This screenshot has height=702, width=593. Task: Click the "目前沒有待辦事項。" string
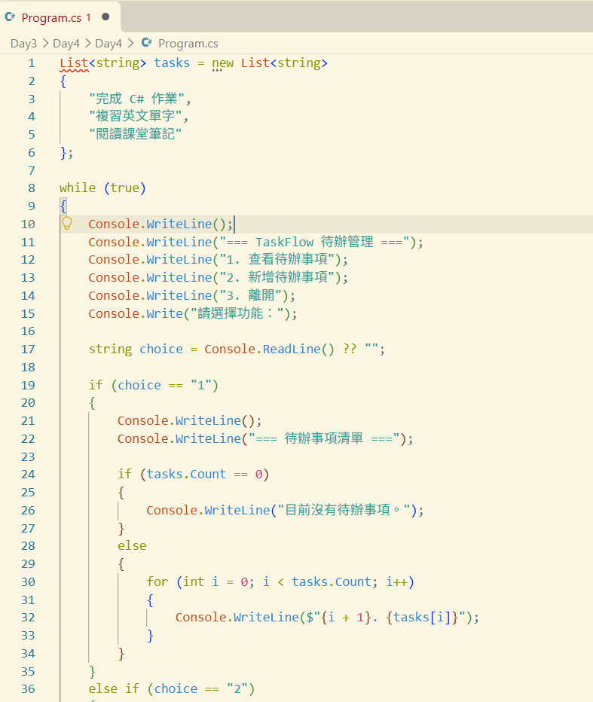[344, 510]
